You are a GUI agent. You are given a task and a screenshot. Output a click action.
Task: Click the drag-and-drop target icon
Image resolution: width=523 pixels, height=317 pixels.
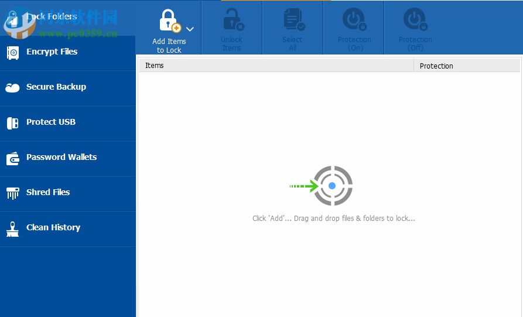coord(321,186)
